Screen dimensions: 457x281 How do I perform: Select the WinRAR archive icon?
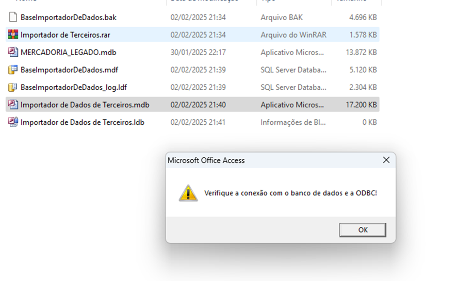click(13, 35)
